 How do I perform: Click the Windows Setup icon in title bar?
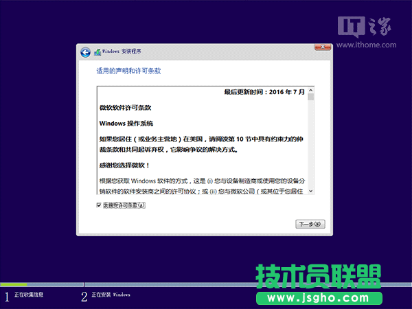pos(98,52)
